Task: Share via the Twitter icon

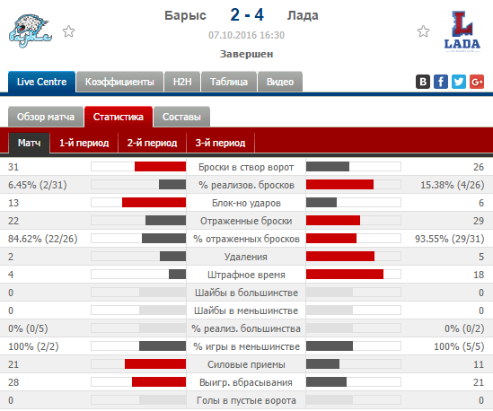Action: (459, 82)
